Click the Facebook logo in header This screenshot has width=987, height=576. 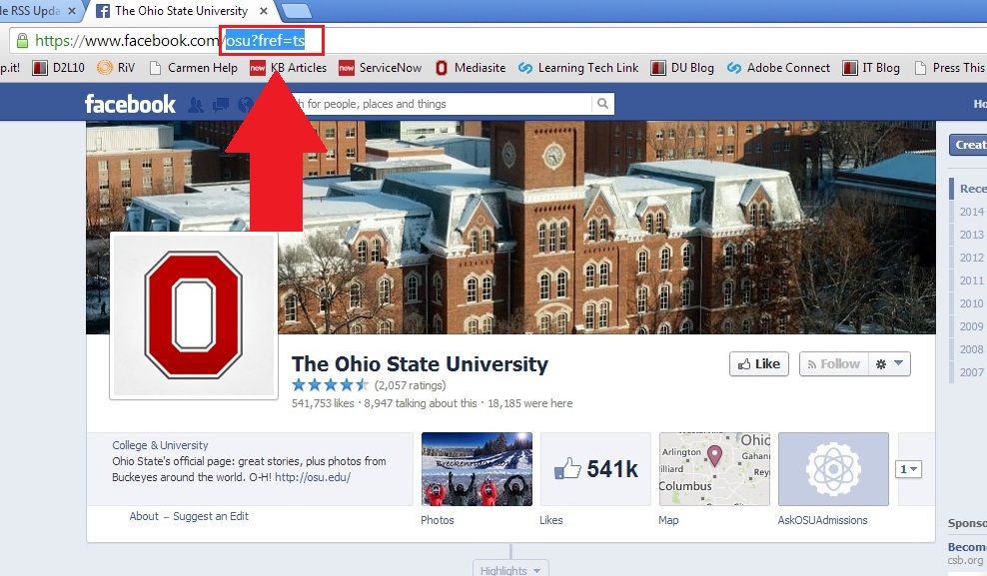click(130, 104)
